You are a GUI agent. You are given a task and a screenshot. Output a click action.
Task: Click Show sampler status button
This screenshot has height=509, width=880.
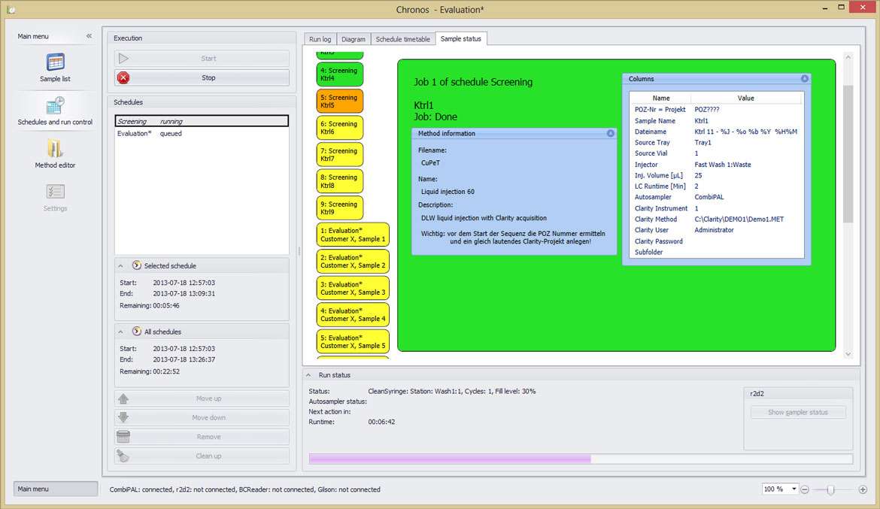pos(797,413)
